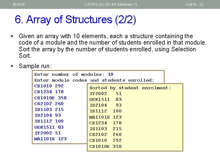Click the 'Given an array with 10 elements' line

coord(106,36)
